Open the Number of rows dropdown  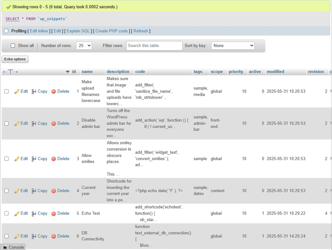(84, 45)
